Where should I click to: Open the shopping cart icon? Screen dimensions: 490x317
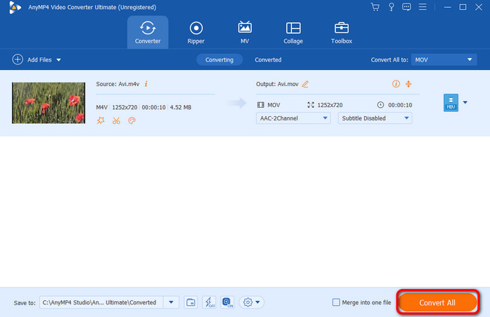tap(375, 7)
